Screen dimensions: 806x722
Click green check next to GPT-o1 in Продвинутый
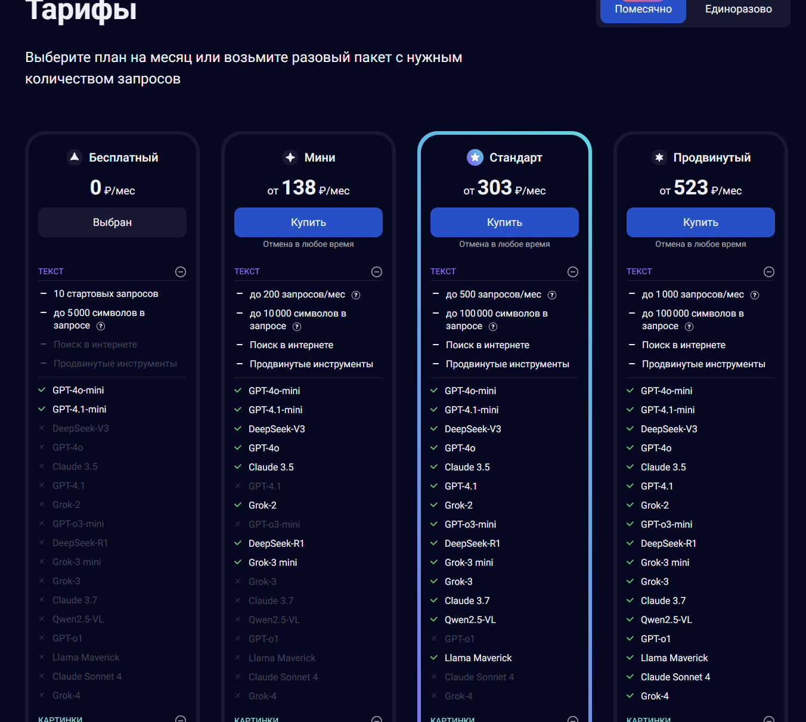tap(630, 639)
